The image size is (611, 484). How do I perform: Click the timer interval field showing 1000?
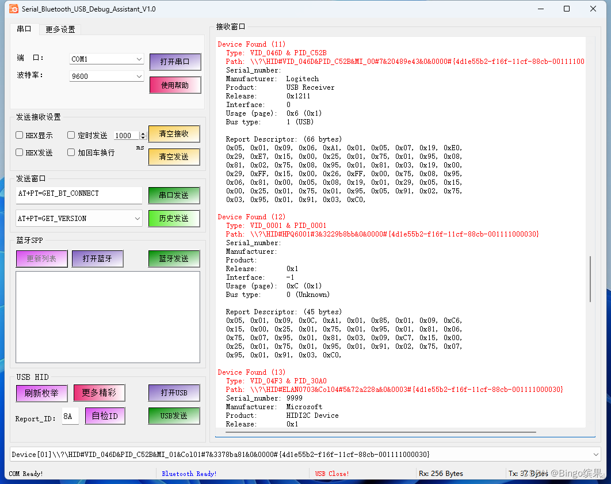coord(127,135)
